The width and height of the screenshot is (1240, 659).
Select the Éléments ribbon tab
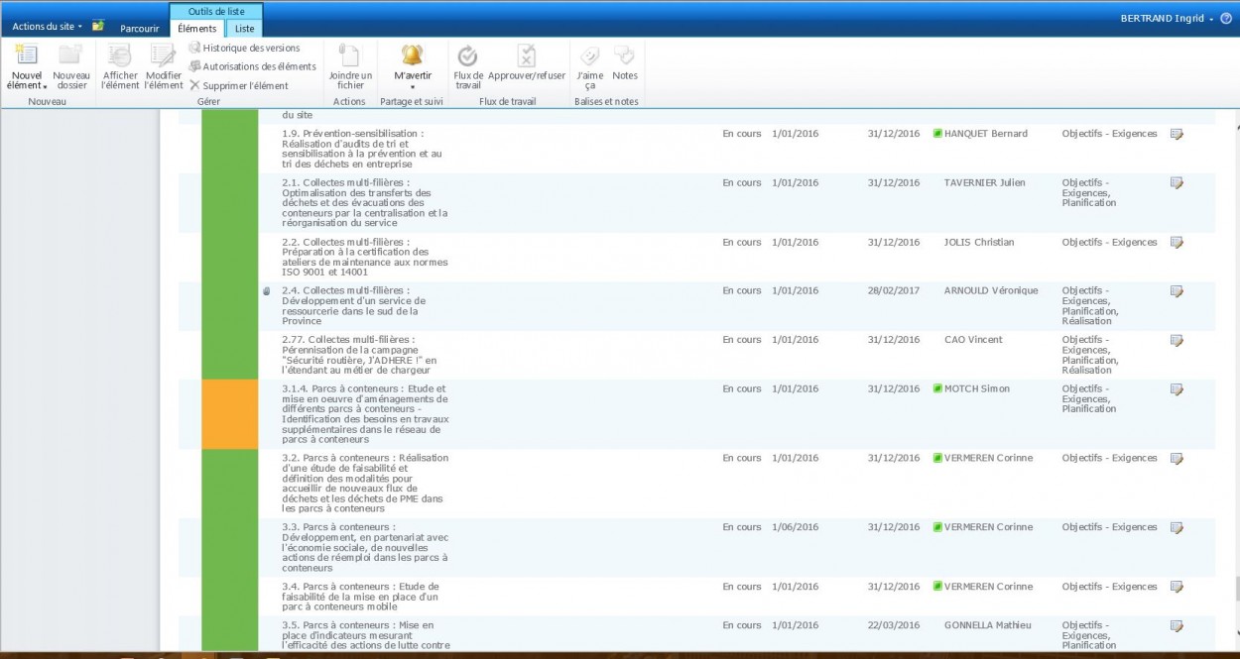point(197,29)
